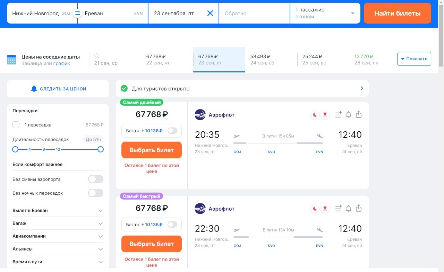Screen dimensions: 444x272
Task: Click share icon on first Aeroflot ticket
Action: tap(359, 114)
